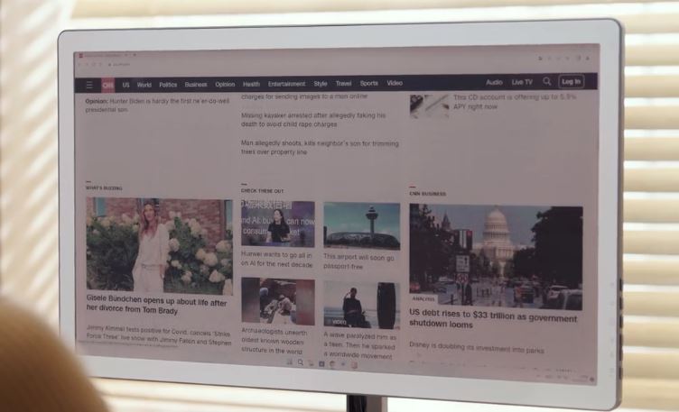This screenshot has width=679, height=412.
Task: Open the Disney parks investment story
Action: pyautogui.click(x=479, y=350)
